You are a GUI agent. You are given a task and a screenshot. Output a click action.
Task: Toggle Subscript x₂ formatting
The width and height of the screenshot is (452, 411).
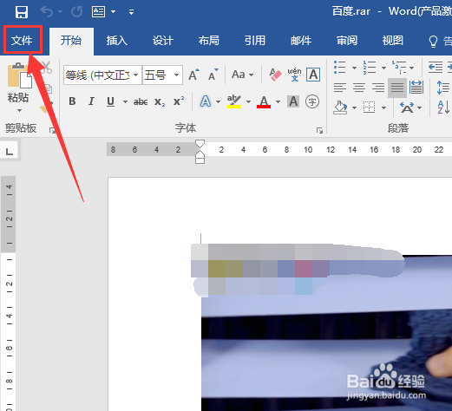160,101
